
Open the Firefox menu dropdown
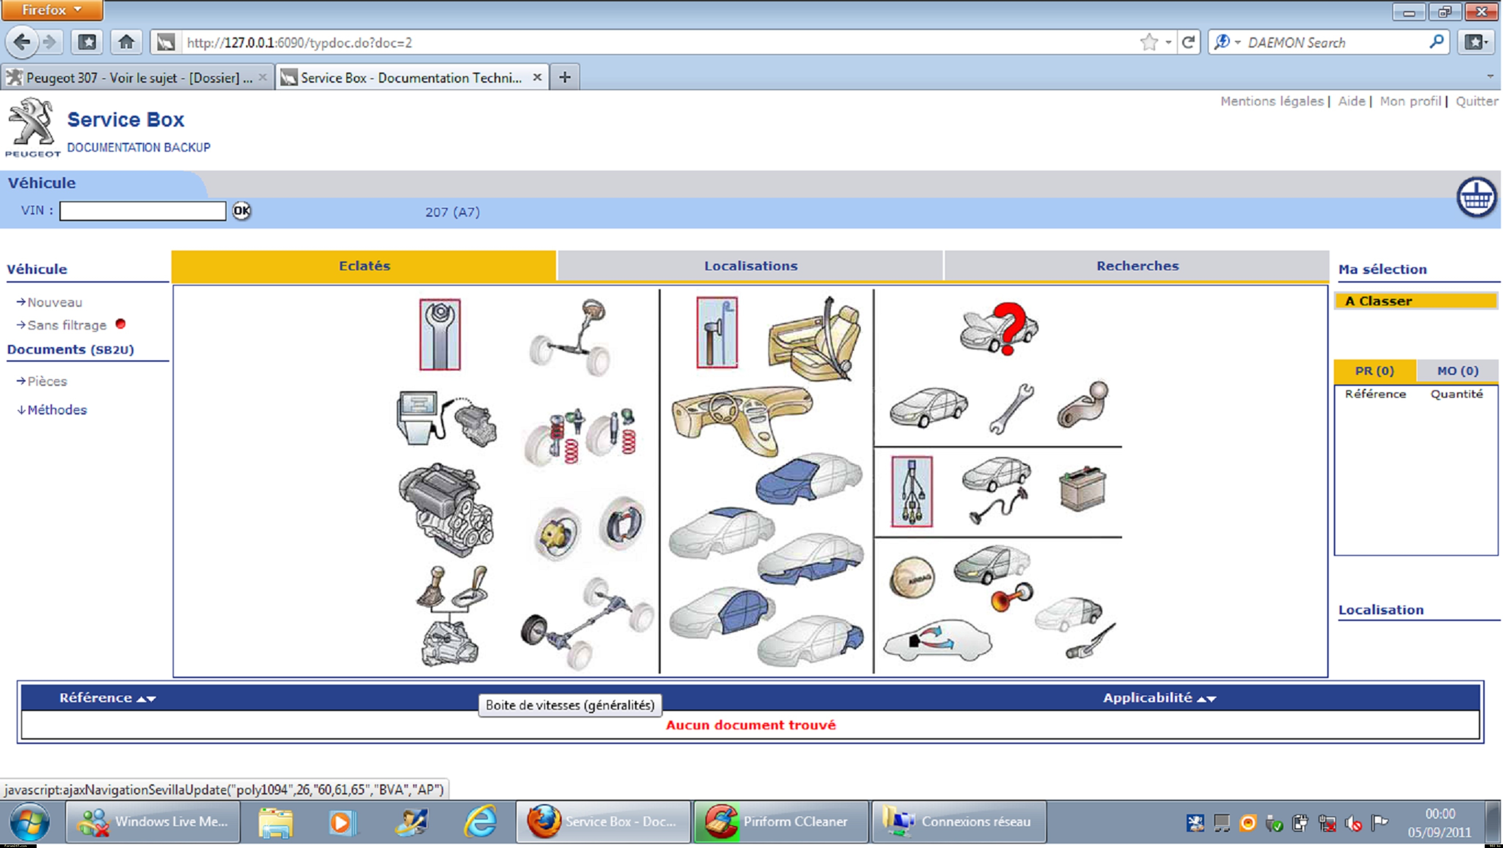click(x=52, y=10)
